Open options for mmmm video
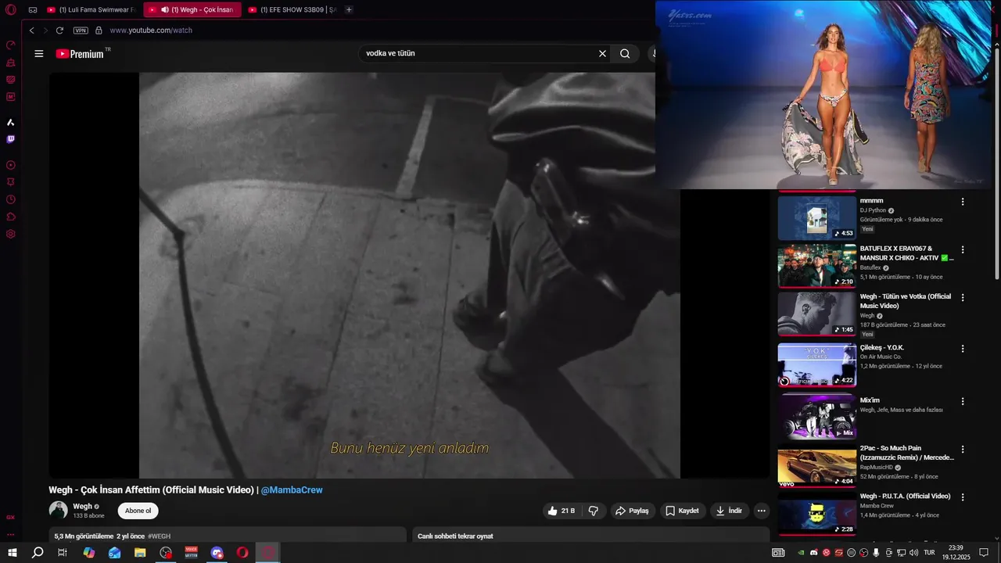This screenshot has height=563, width=1001. [963, 202]
